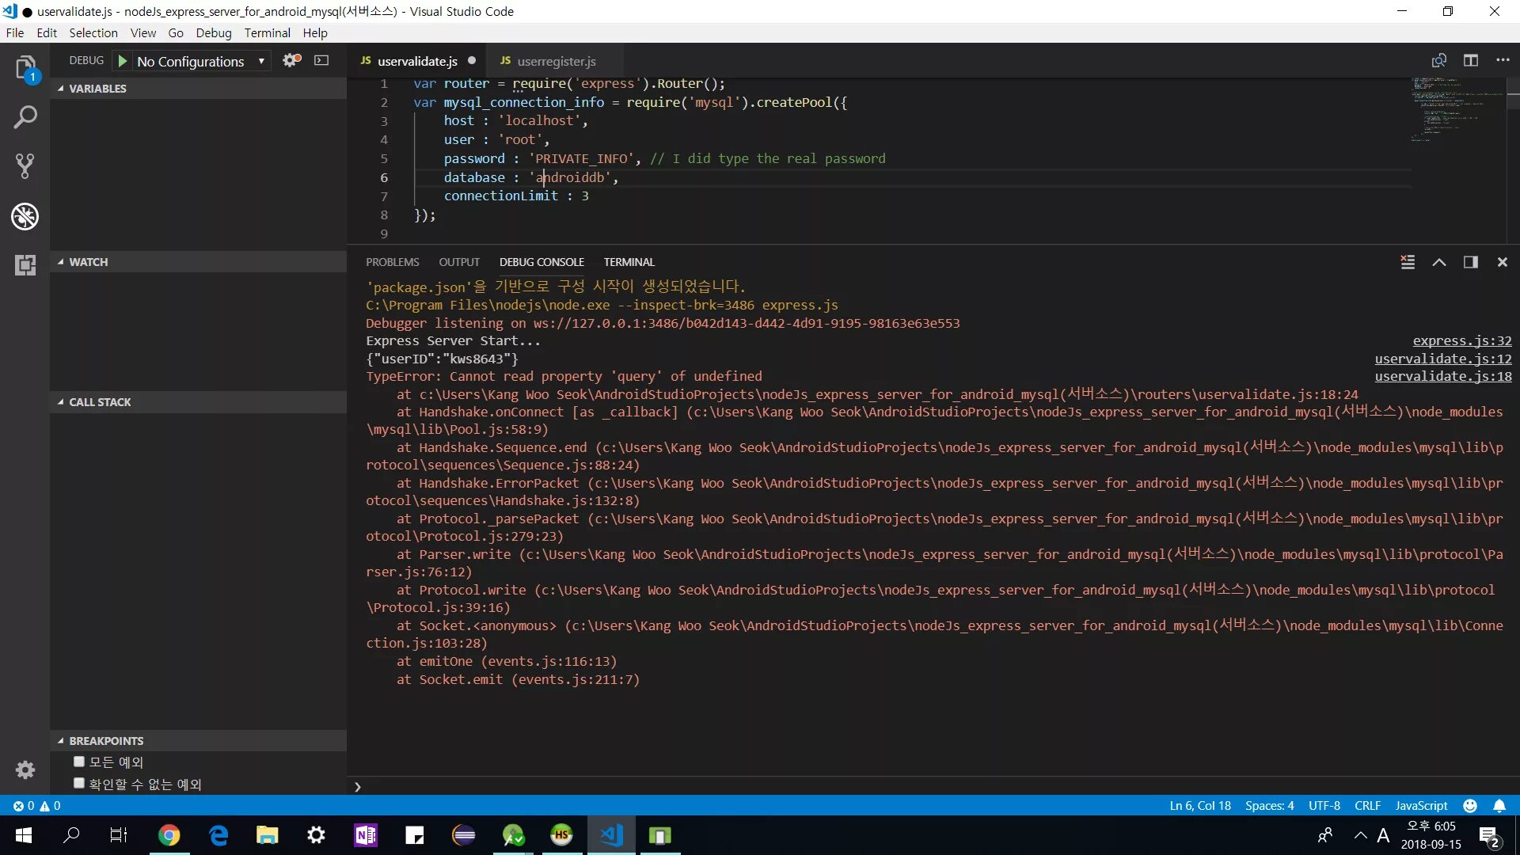Open the uservalidate.js:18 source link
Viewport: 1520px width, 855px height.
1442,376
